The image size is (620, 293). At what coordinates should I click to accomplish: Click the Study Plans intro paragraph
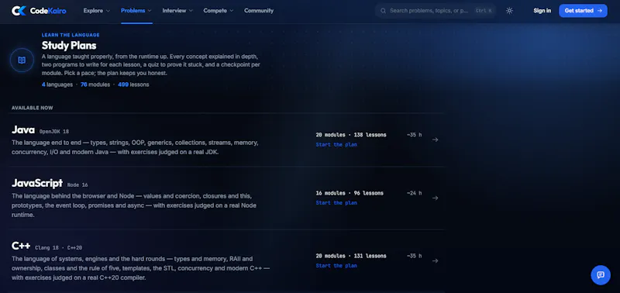coord(150,65)
